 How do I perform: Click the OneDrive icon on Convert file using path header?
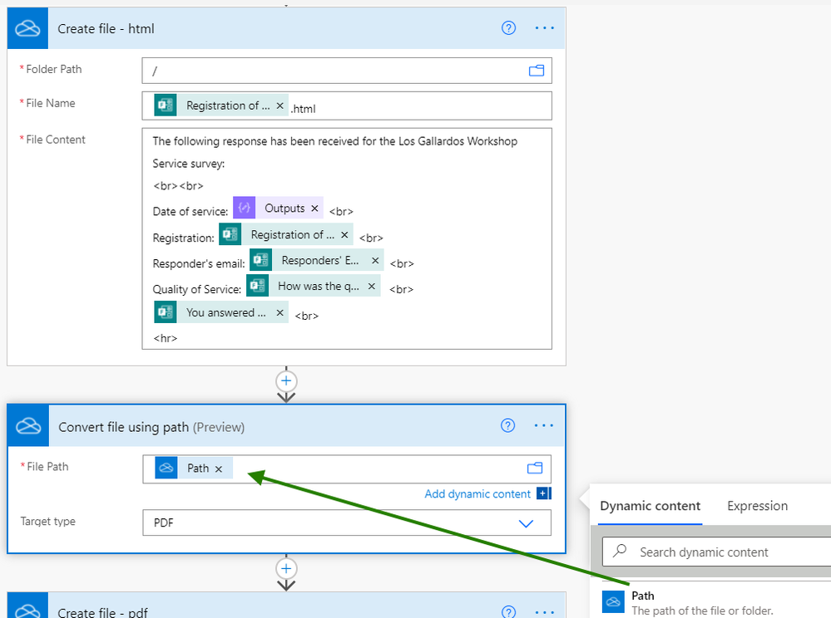tap(28, 426)
